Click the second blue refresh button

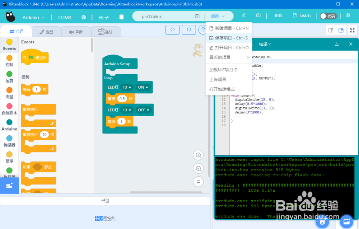(189, 29)
